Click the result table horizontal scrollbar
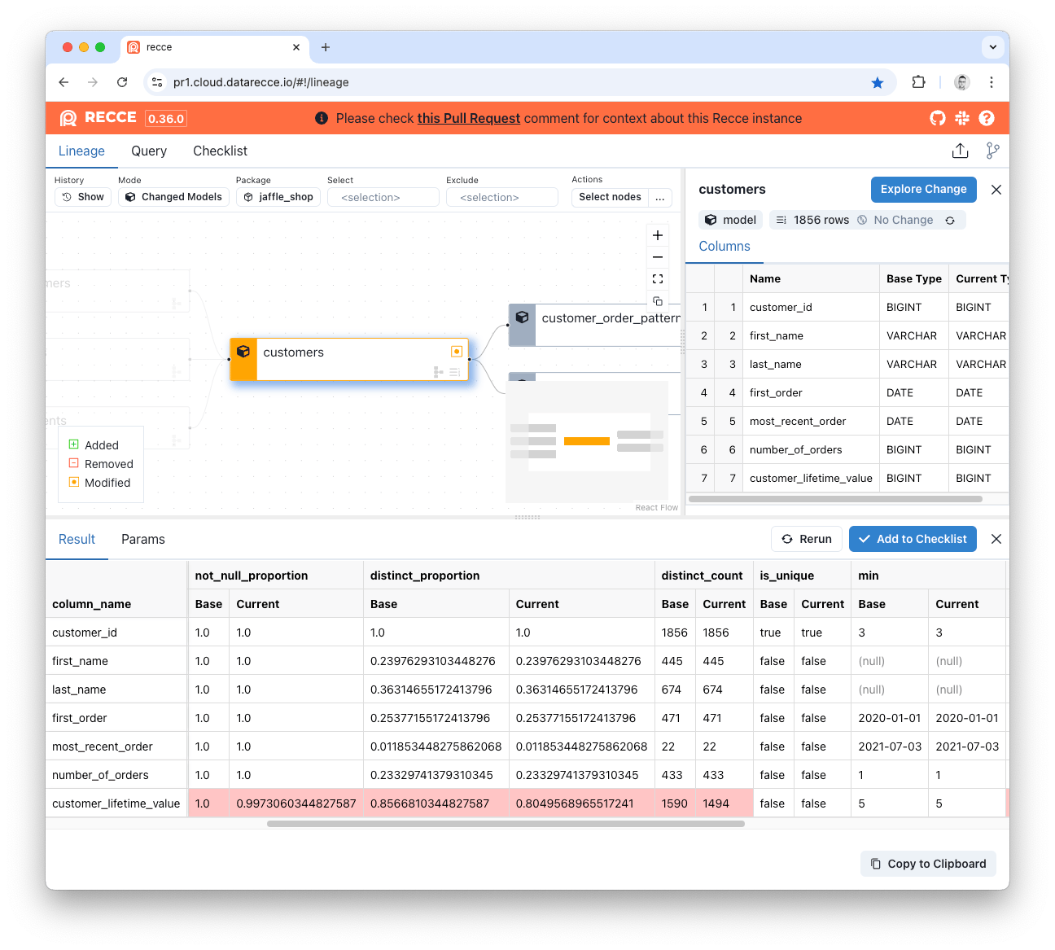The image size is (1055, 950). click(x=505, y=824)
